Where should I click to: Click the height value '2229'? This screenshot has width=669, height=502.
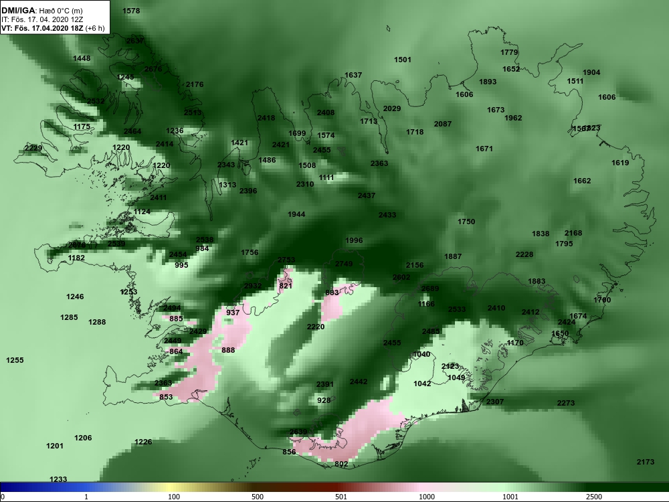(x=33, y=148)
